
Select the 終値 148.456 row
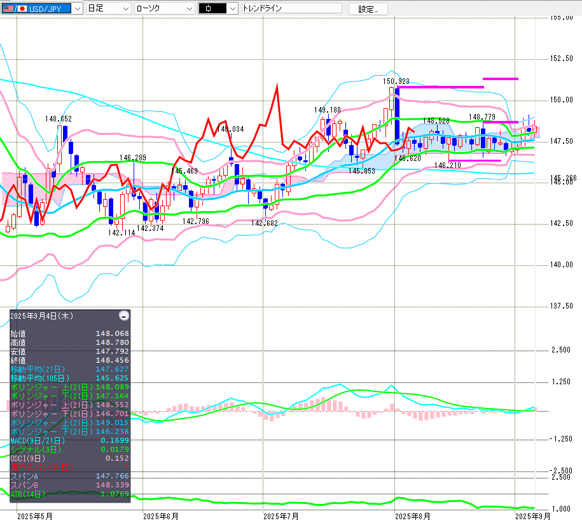click(x=70, y=360)
